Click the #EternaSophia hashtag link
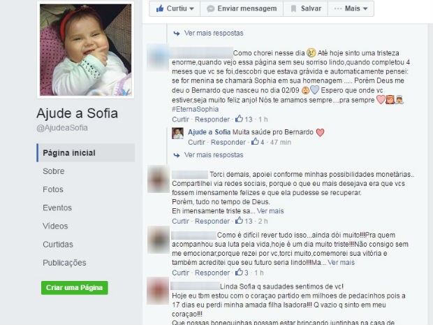Viewport: 433px width, 325px height. click(195, 109)
